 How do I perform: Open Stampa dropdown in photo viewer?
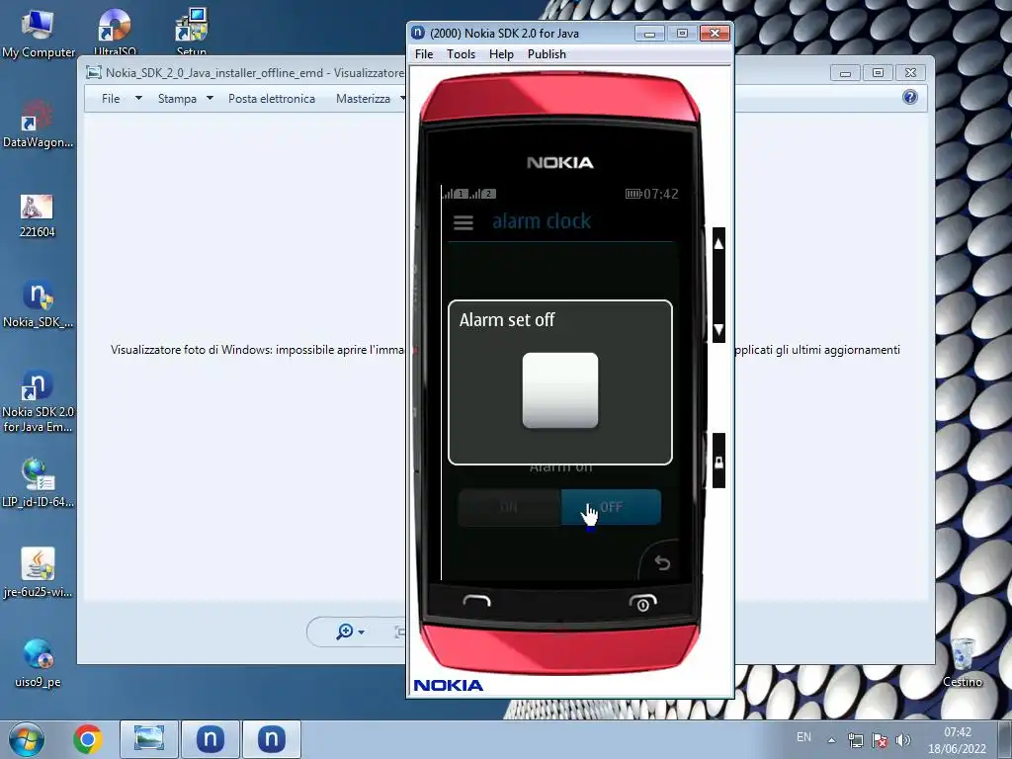[x=185, y=99]
